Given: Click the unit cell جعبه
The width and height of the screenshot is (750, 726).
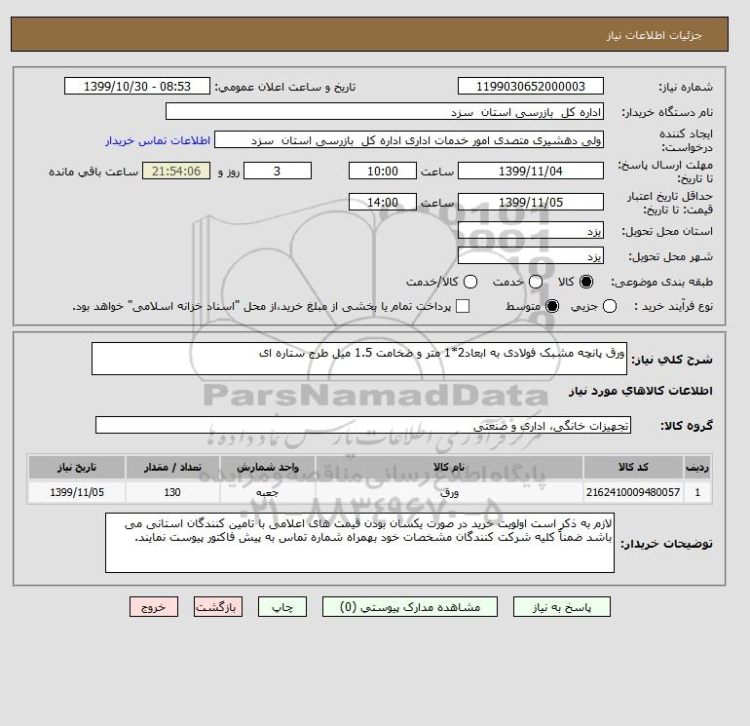Looking at the screenshot, I should 268,492.
